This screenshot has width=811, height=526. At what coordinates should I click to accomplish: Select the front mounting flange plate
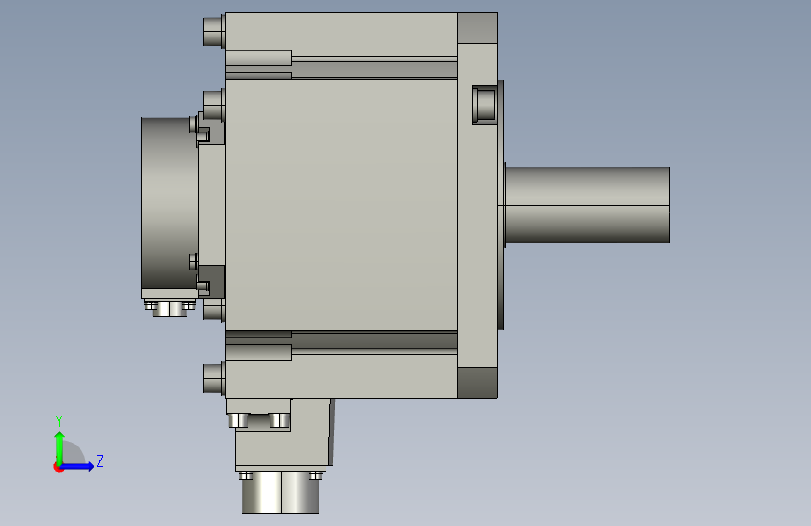(477, 205)
